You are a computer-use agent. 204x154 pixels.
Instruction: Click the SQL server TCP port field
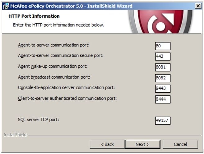(163, 121)
